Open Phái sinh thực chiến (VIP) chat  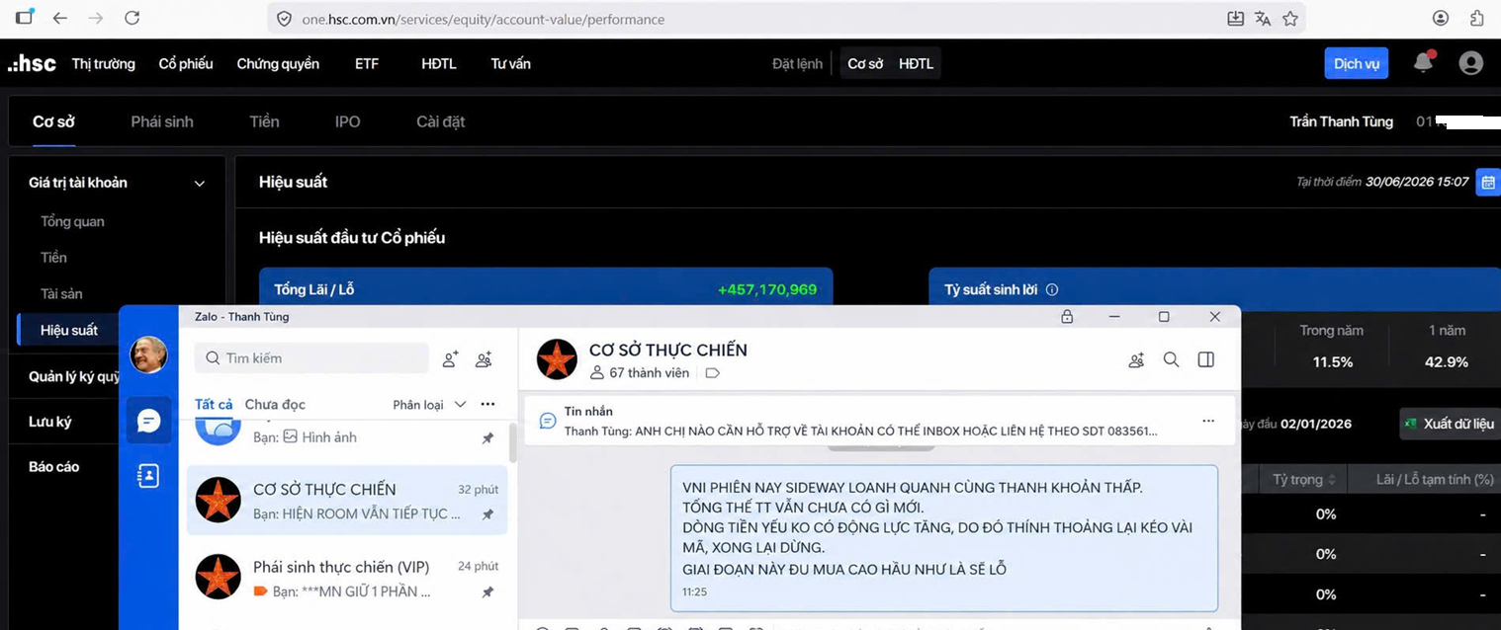coord(346,577)
